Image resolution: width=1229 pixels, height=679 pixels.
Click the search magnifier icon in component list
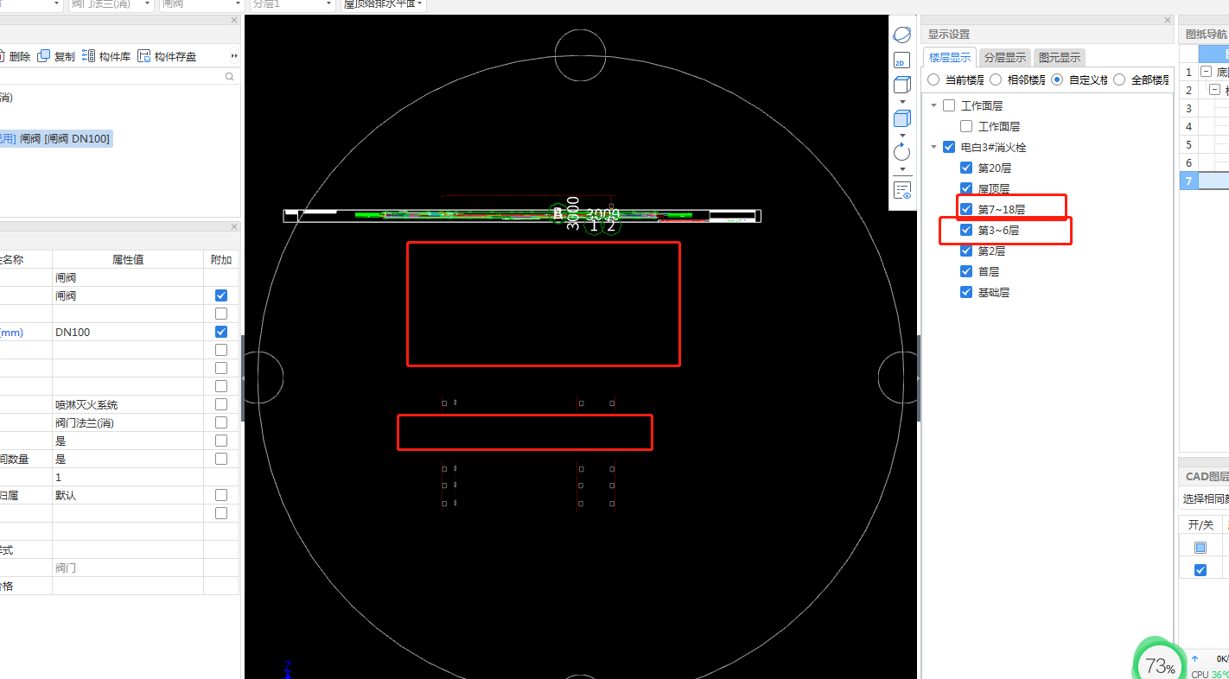[230, 77]
